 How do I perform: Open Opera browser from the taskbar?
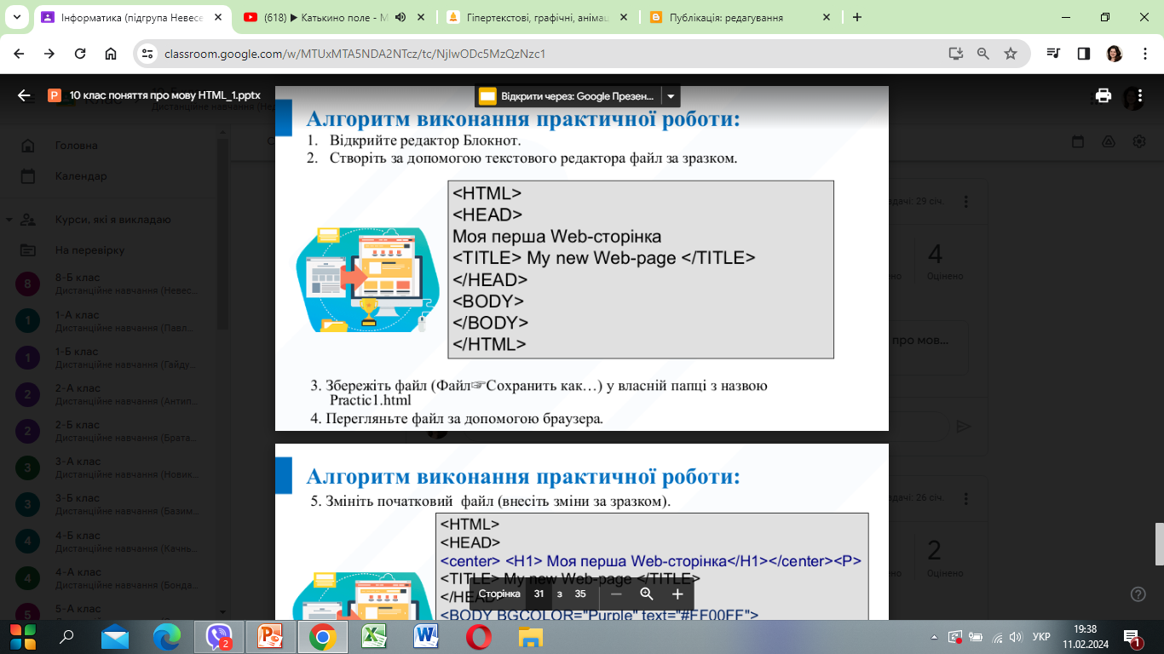pyautogui.click(x=478, y=637)
